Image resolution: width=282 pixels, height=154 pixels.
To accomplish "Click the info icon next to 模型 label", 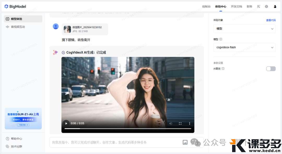I will tap(221, 39).
